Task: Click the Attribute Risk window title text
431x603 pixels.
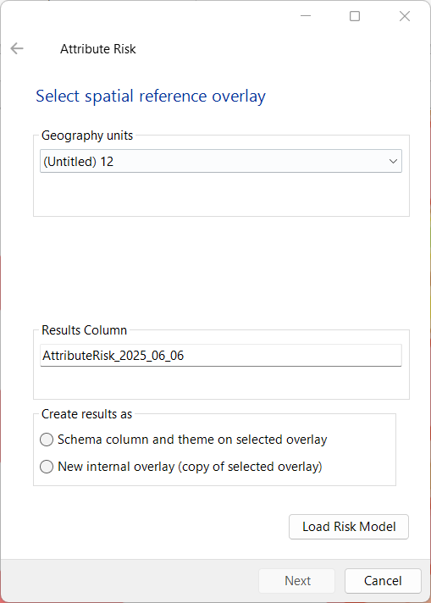Action: (98, 49)
